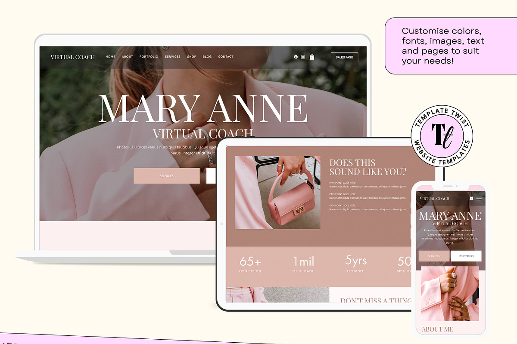The image size is (517, 344).
Task: Visit the Blog navigation link
Action: (207, 57)
